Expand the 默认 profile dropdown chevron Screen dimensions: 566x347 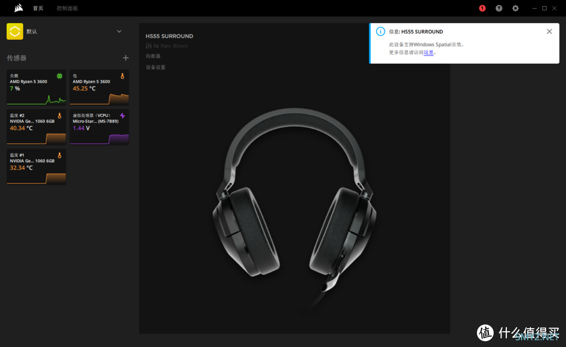coord(119,31)
